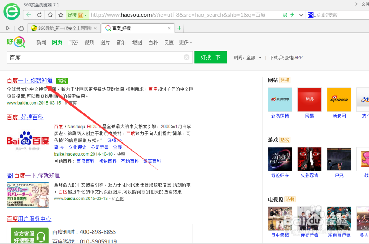Viewport: 369px width, 244px height.
Task: Click the green grid icon in address bar
Action: click(285, 15)
